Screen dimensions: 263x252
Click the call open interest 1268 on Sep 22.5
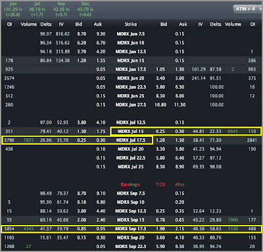(x=9, y=246)
